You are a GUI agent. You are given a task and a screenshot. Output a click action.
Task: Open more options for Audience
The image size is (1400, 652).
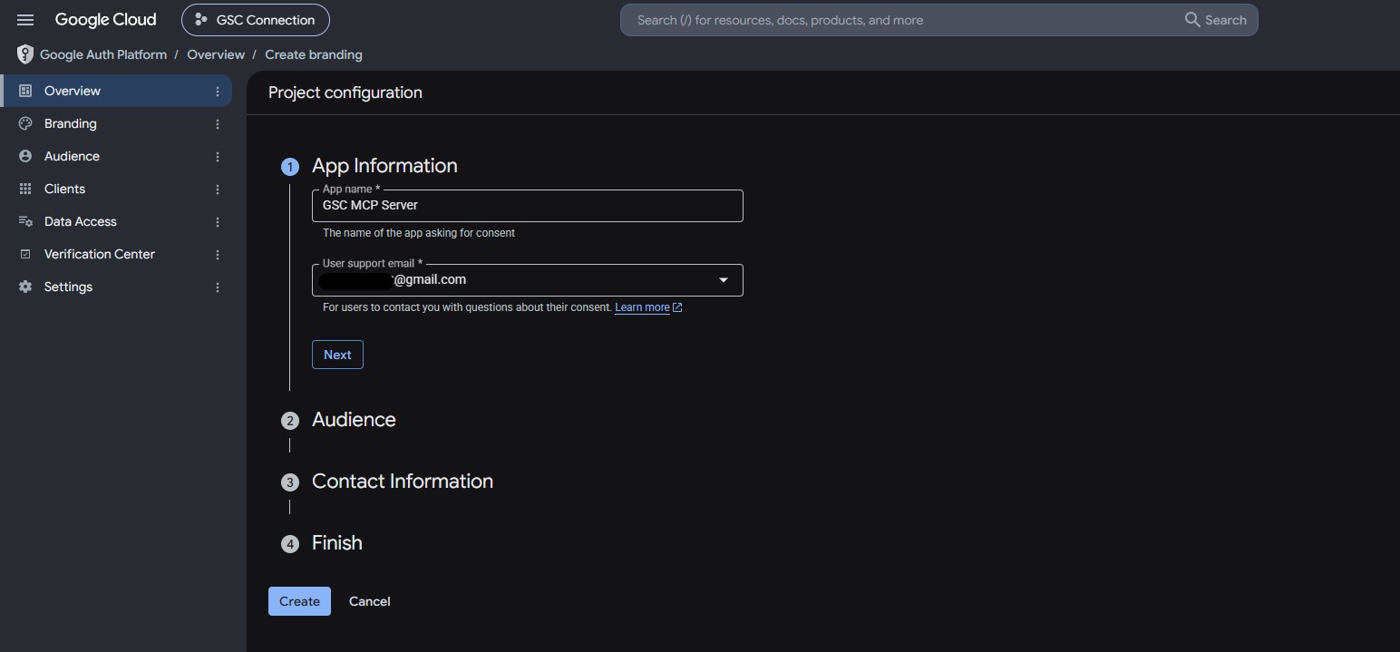(218, 157)
